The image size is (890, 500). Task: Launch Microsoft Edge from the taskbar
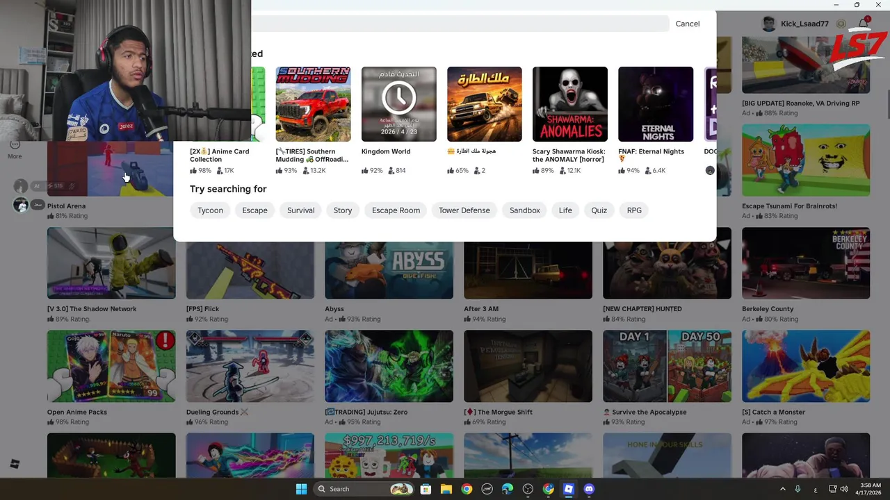tap(508, 489)
